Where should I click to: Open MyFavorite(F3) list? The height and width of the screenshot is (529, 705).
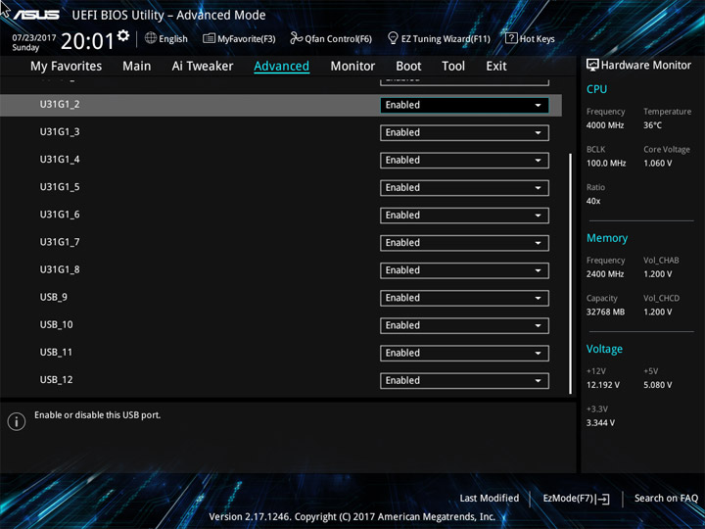pyautogui.click(x=239, y=38)
